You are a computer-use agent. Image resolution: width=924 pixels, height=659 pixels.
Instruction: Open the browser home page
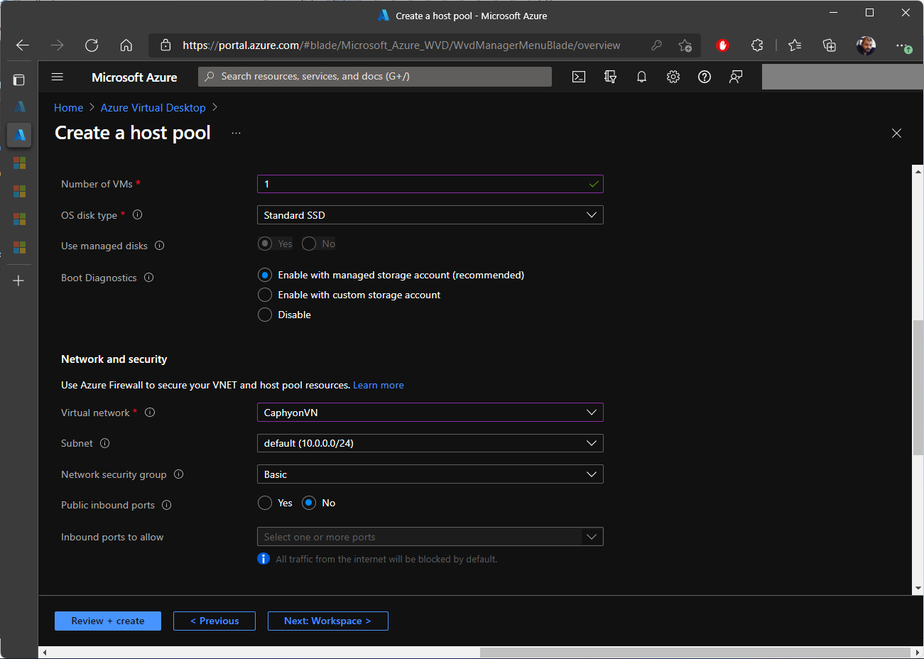(x=126, y=45)
